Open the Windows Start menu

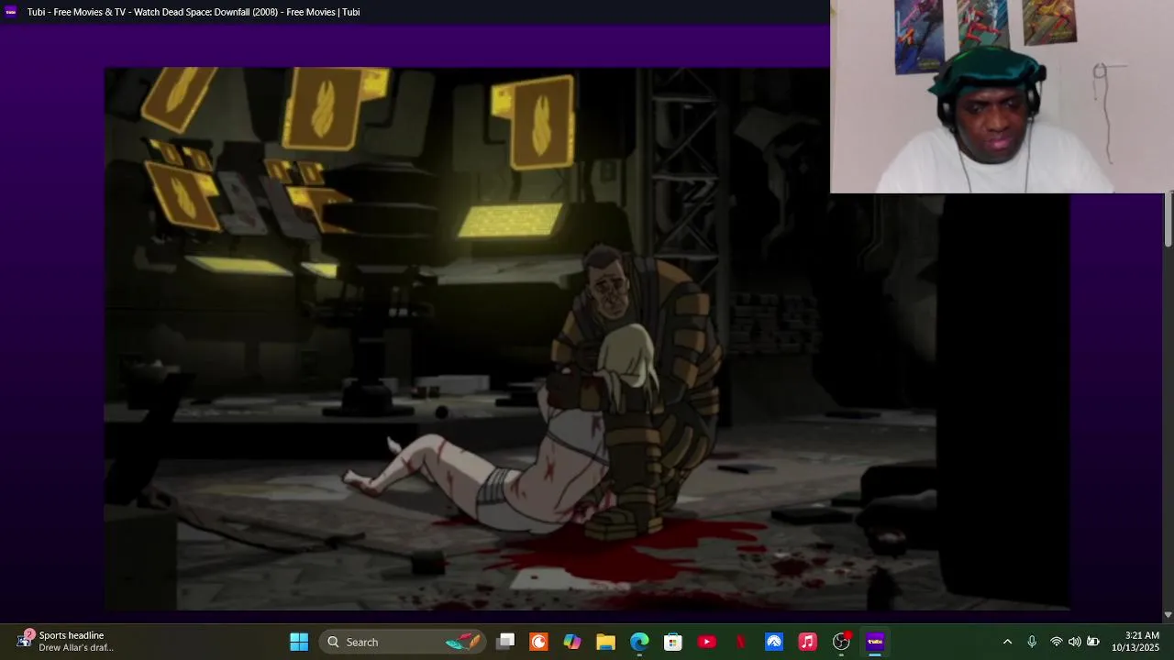(x=299, y=642)
